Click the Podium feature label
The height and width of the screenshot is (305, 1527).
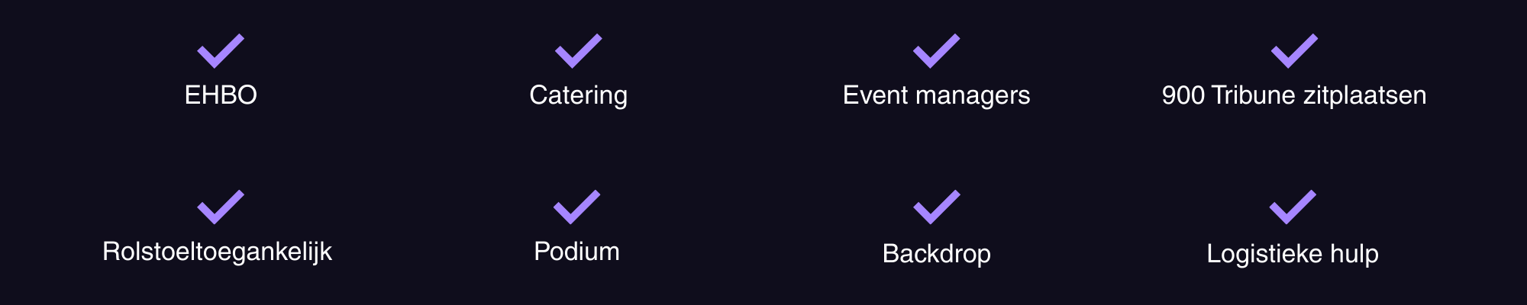click(576, 252)
